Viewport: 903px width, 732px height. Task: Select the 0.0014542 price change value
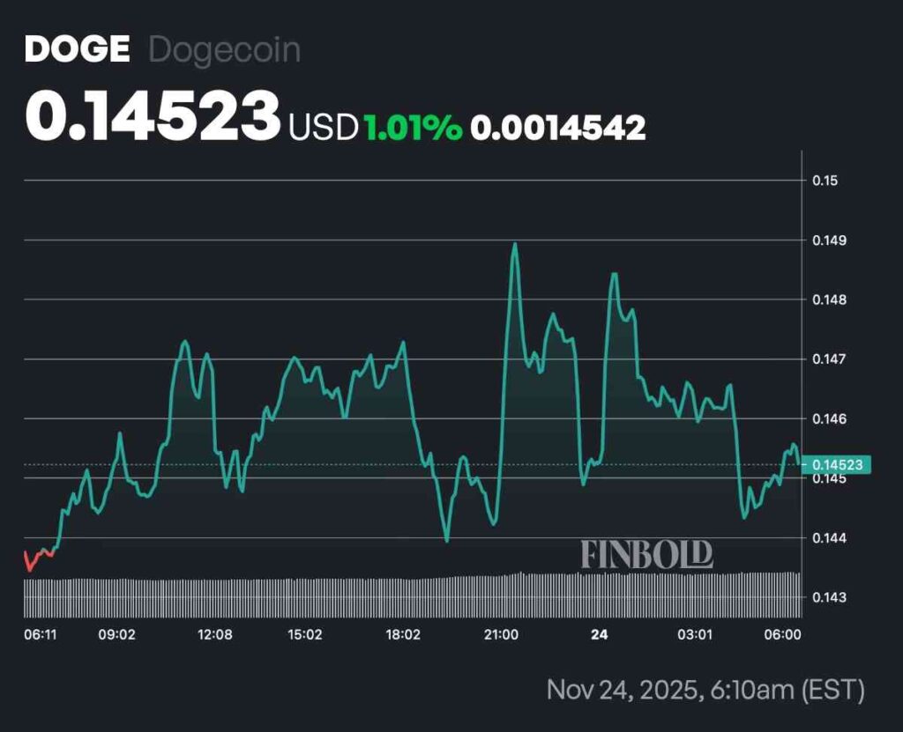coord(558,127)
